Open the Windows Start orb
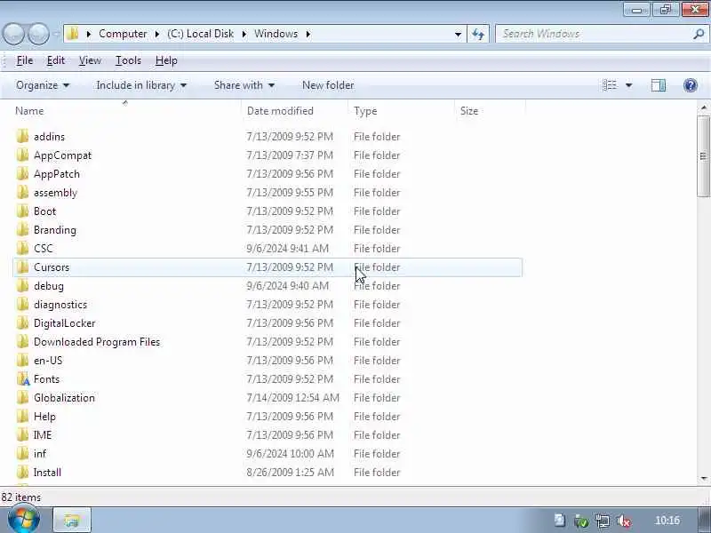 click(24, 520)
